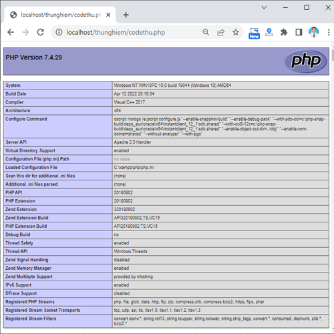Click 'Scan this dir for additional .ini files'
Screen dimensions: 334x334
[40, 176]
